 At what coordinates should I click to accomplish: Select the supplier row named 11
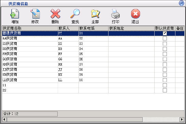(30, 85)
